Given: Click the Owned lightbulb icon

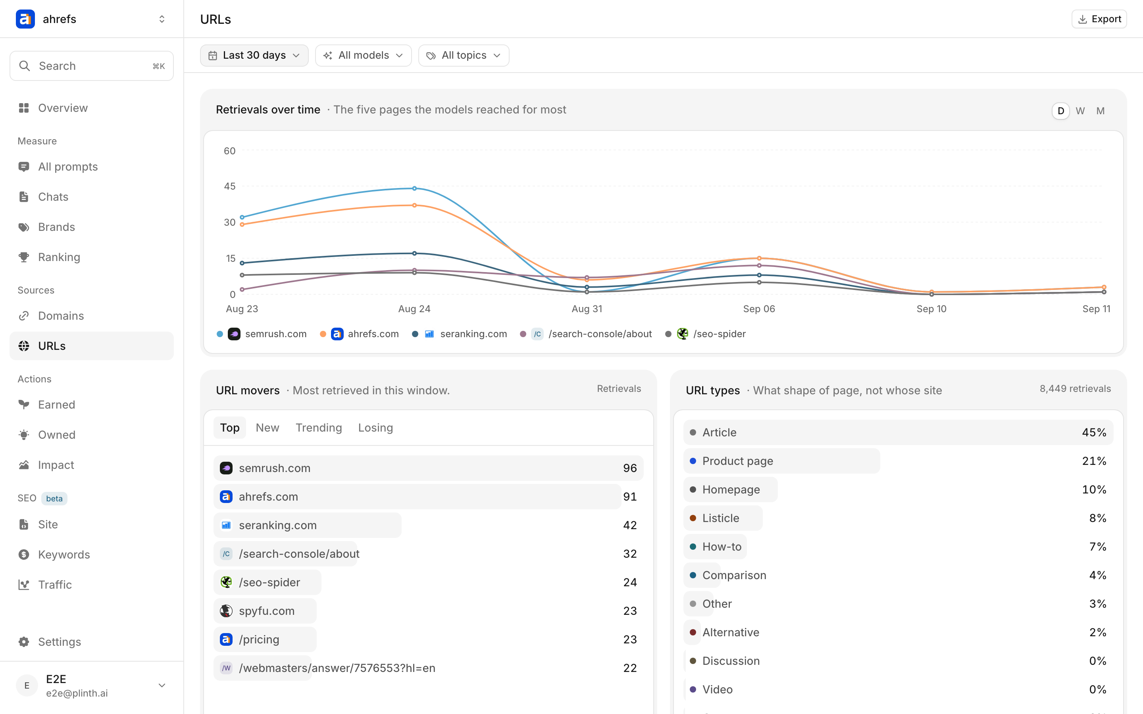Looking at the screenshot, I should coord(24,435).
